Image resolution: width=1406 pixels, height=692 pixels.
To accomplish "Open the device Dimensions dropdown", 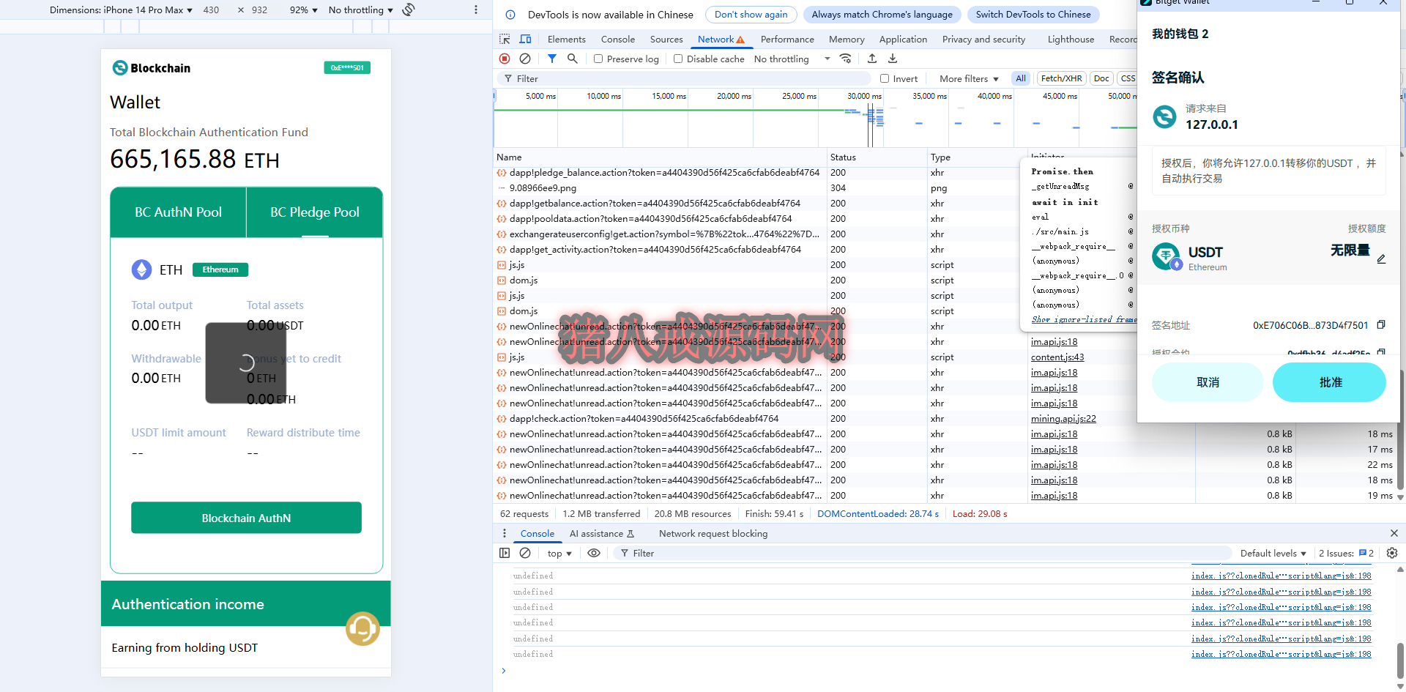I will point(121,10).
